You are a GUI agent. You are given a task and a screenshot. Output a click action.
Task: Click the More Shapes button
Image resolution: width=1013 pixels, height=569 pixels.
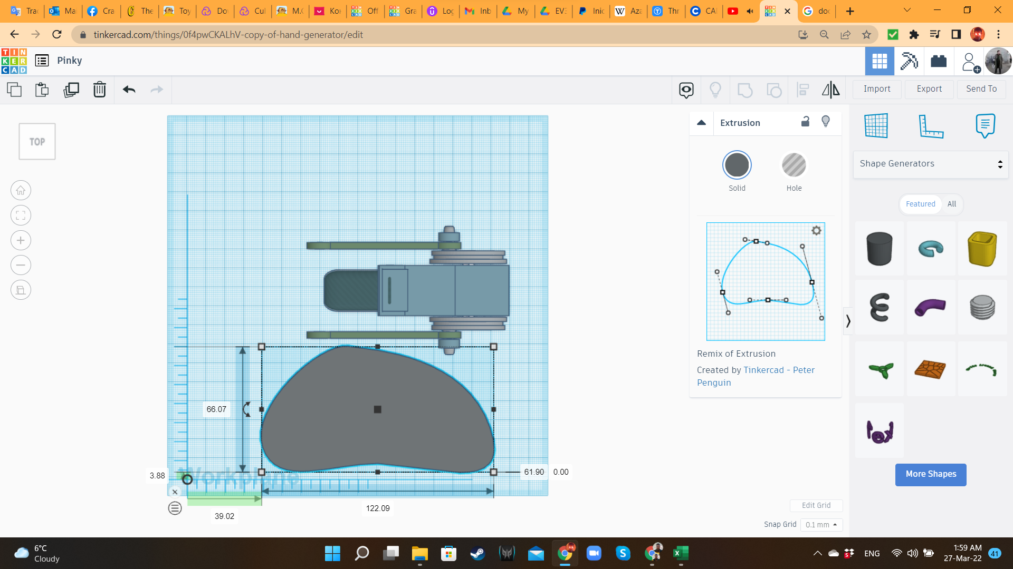[931, 474]
